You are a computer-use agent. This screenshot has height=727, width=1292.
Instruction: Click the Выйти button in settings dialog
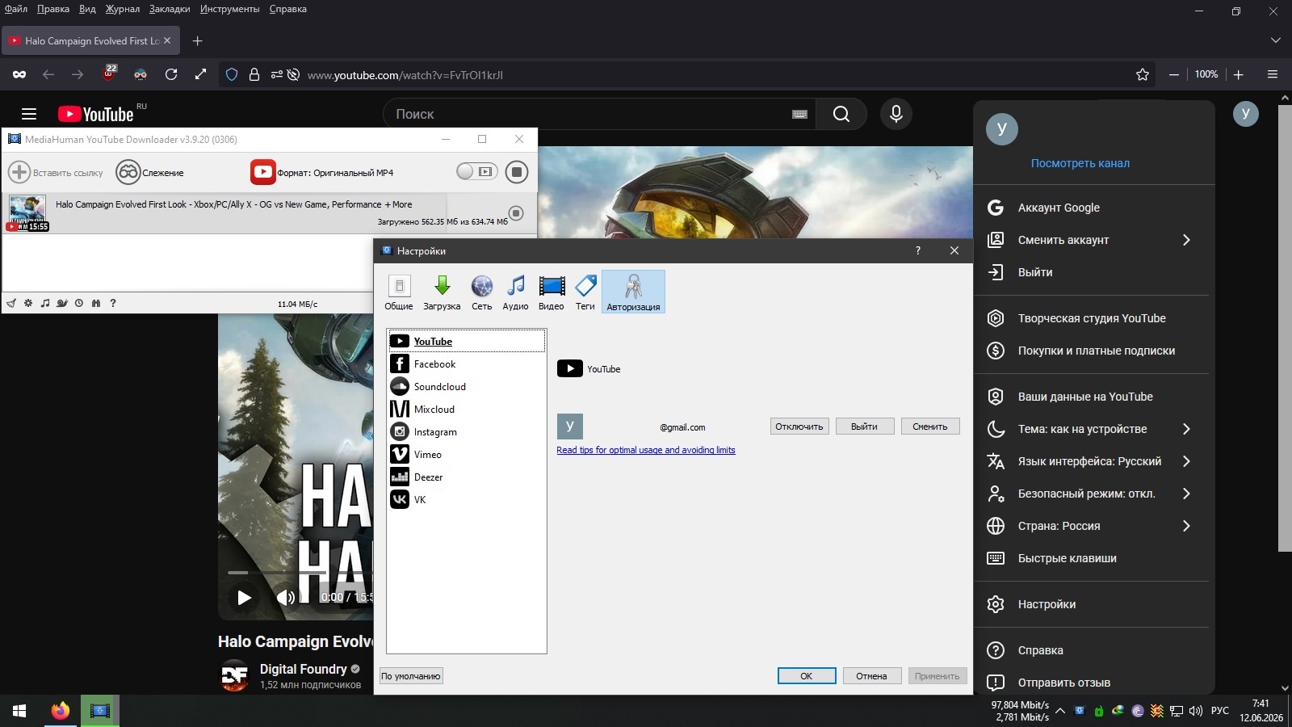coord(864,427)
